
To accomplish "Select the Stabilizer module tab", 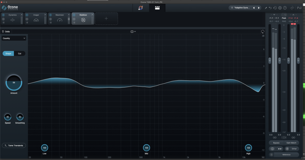I will coord(83,19).
